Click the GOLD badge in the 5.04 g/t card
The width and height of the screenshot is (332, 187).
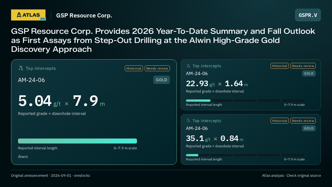162,80
